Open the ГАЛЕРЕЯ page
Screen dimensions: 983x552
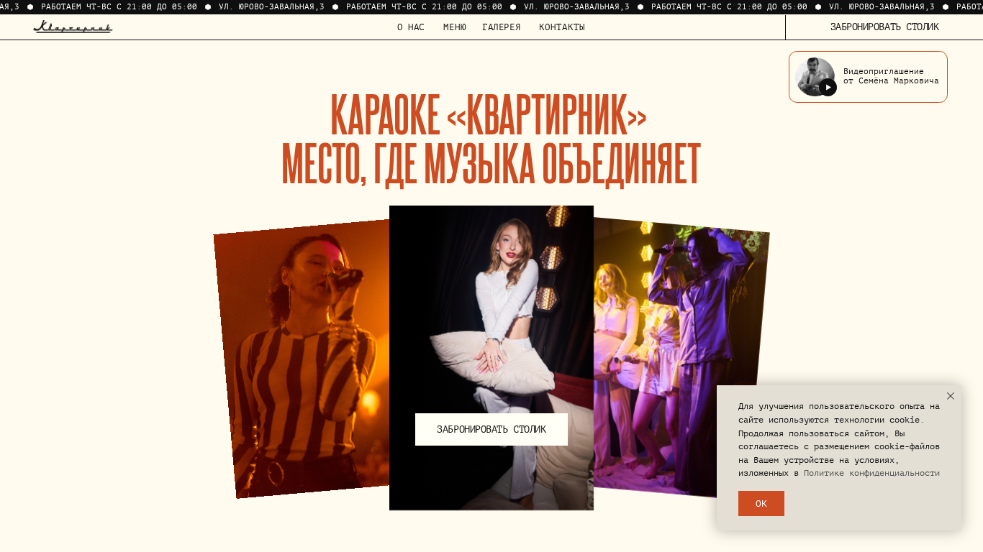pyautogui.click(x=502, y=27)
